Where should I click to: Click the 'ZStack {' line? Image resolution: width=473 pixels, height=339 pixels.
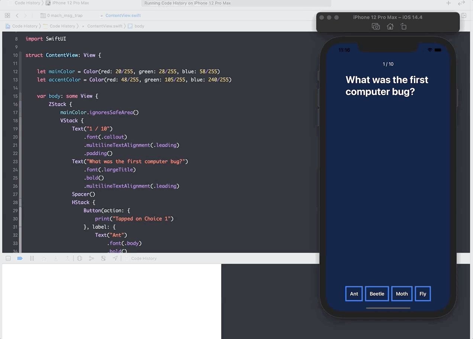[60, 104]
